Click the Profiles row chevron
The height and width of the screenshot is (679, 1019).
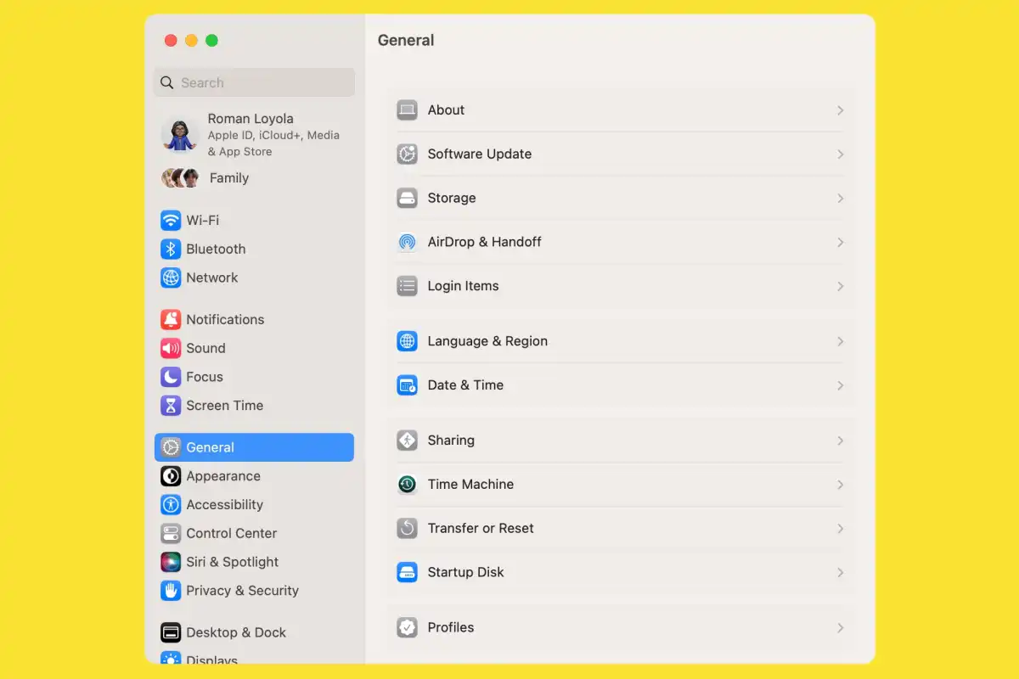pyautogui.click(x=840, y=627)
